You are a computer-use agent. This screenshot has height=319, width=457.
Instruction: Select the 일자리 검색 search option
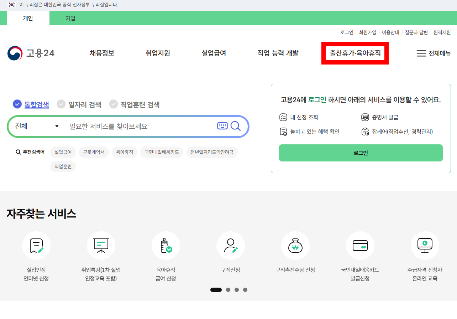pyautogui.click(x=79, y=104)
